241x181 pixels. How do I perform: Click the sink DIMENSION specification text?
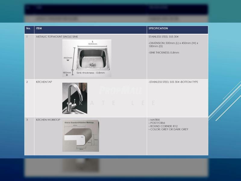173,45
